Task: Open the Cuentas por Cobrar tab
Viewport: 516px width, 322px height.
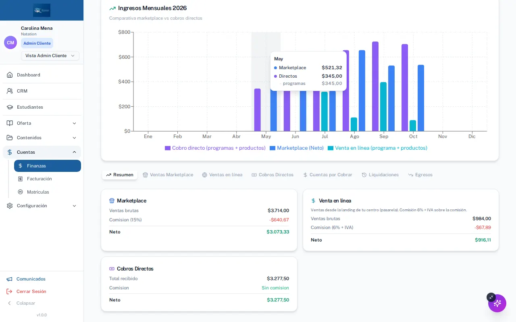Action: tap(328, 175)
